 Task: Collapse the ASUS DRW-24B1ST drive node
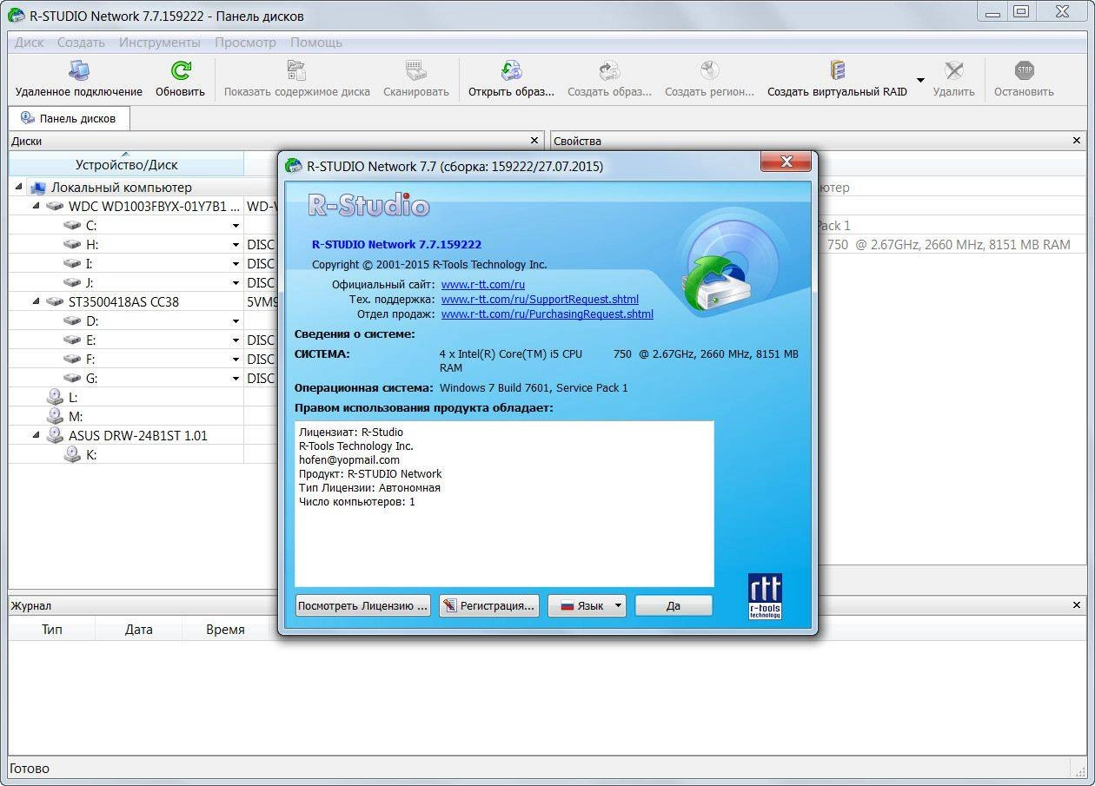tap(36, 436)
